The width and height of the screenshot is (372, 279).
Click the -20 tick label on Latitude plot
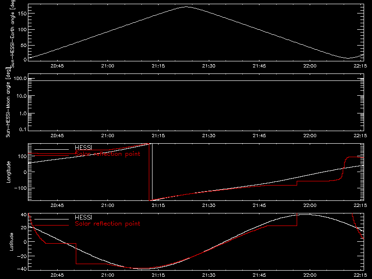tap(22, 256)
